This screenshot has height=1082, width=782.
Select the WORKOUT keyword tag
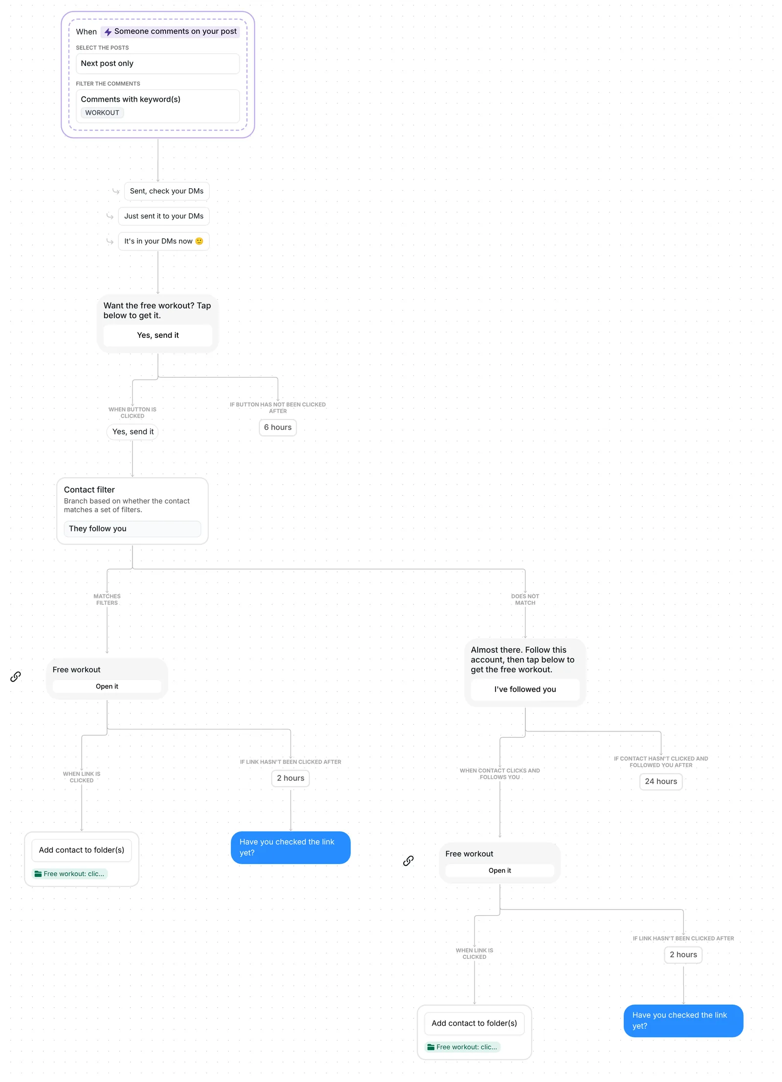pyautogui.click(x=102, y=112)
